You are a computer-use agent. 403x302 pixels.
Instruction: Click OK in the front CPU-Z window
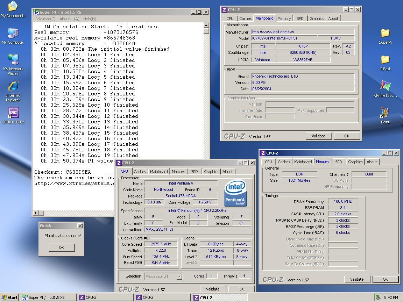click(x=241, y=289)
